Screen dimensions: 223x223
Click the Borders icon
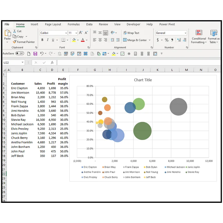pyautogui.click(x=63, y=40)
